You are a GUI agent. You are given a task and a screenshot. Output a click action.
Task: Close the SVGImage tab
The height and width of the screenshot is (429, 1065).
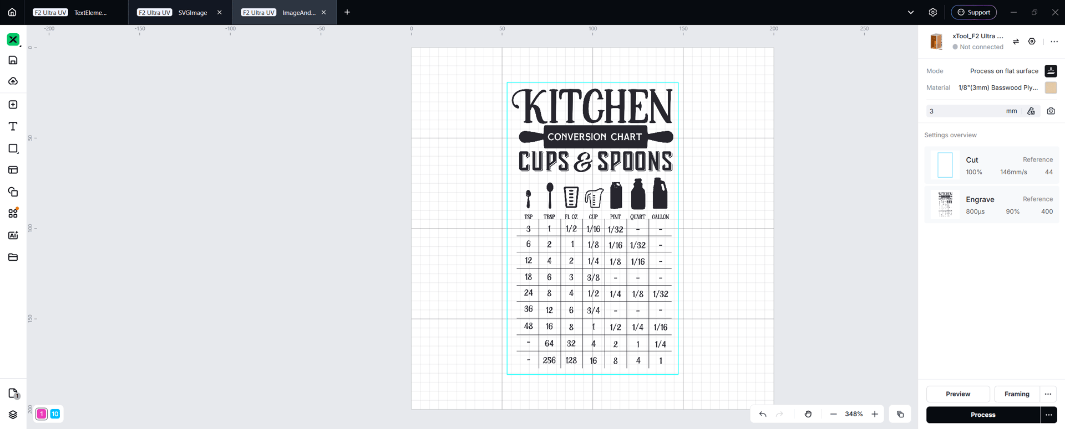click(220, 12)
